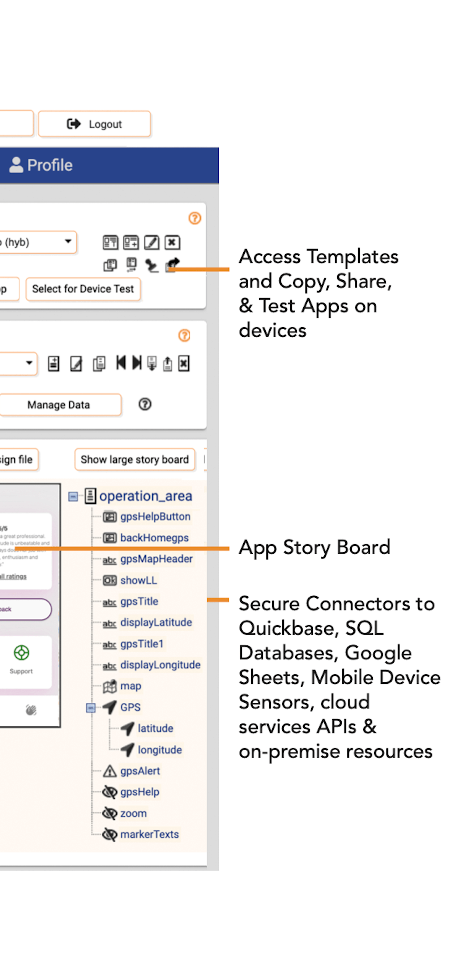
Task: Go to previous page arrow icon
Action: click(121, 363)
